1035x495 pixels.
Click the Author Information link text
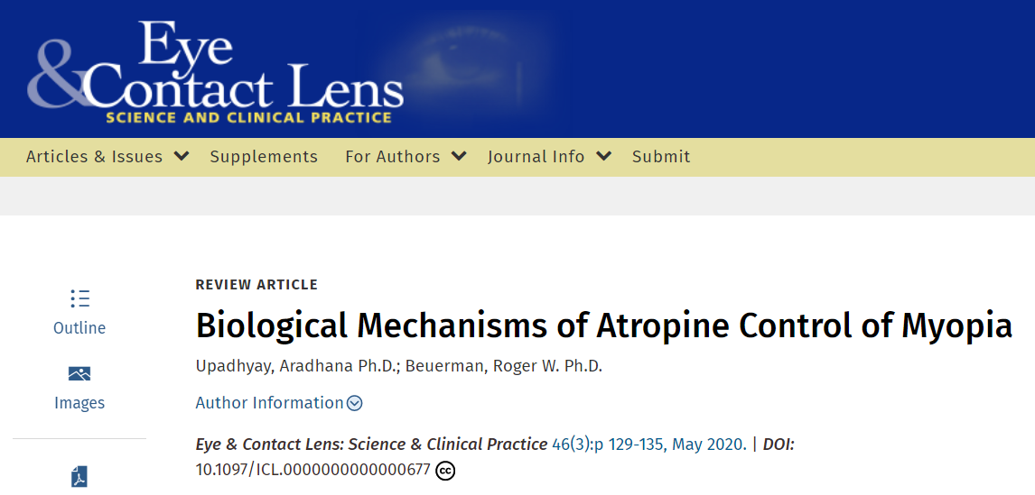pyautogui.click(x=269, y=403)
